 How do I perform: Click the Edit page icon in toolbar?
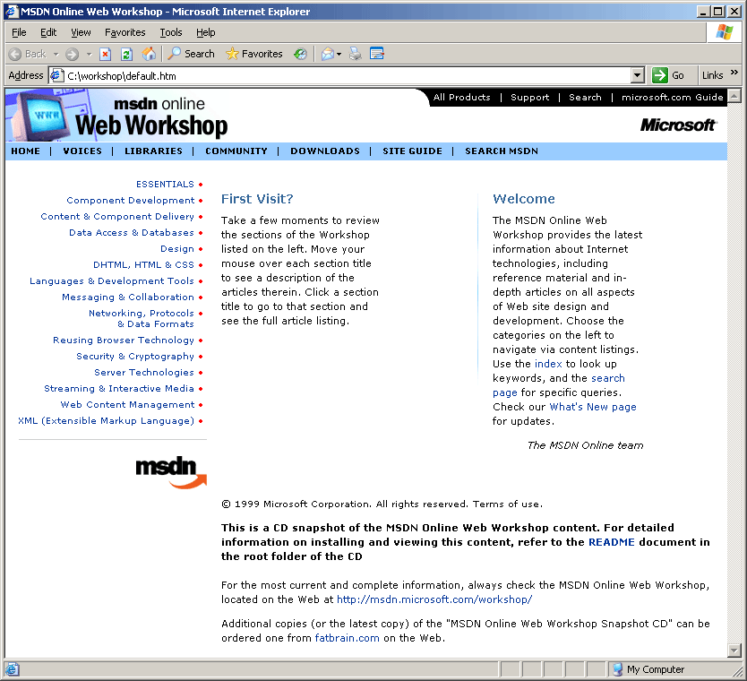tap(377, 54)
